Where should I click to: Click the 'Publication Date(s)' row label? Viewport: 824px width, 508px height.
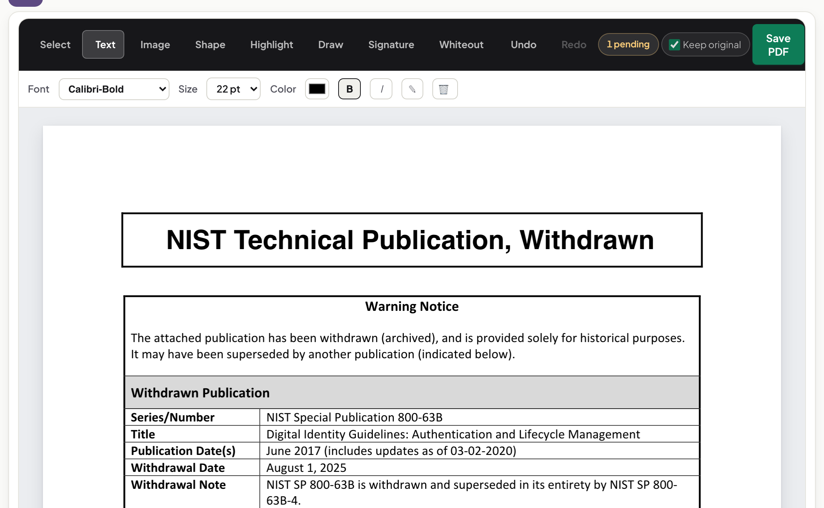(183, 451)
